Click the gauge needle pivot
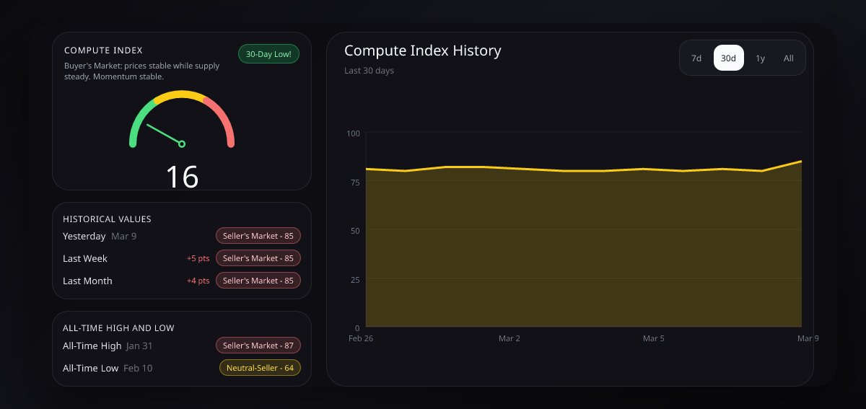 tap(182, 144)
